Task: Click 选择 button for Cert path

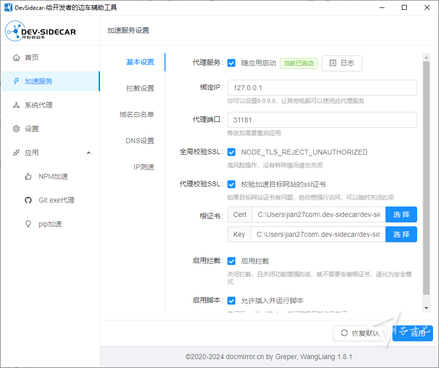Action: tap(401, 214)
